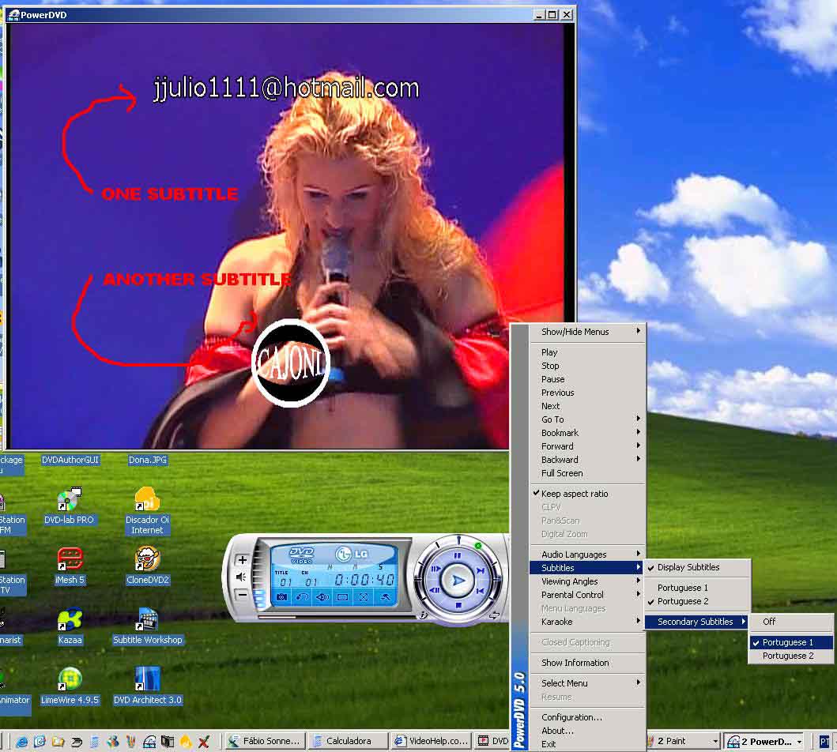
Task: Choose Portuguese 2 in Secondary Subtitles submenu
Action: (790, 656)
